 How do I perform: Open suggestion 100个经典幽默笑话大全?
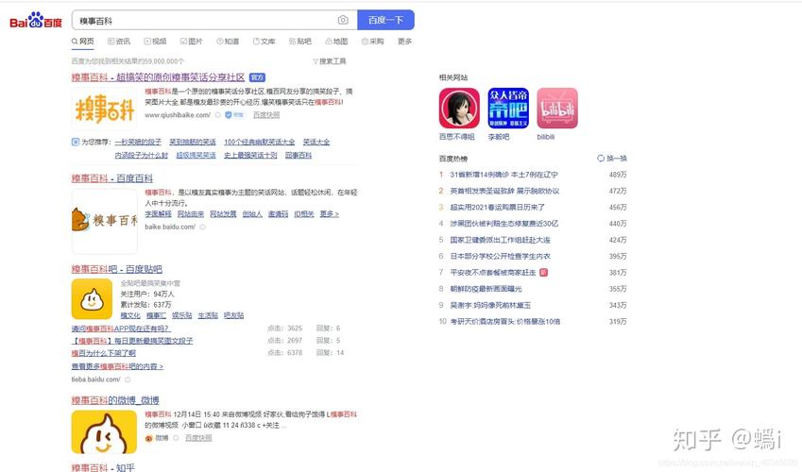tap(260, 142)
